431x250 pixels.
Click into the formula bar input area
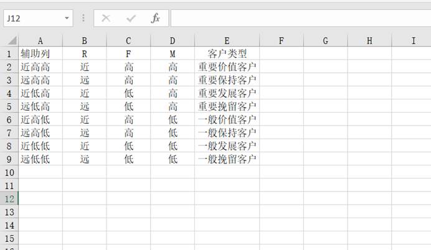[x=301, y=18]
